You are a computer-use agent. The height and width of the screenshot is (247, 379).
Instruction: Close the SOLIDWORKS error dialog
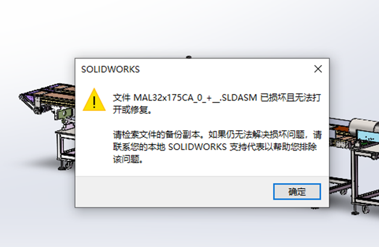pos(318,69)
